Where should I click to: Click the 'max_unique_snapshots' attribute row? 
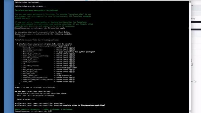[48, 70]
